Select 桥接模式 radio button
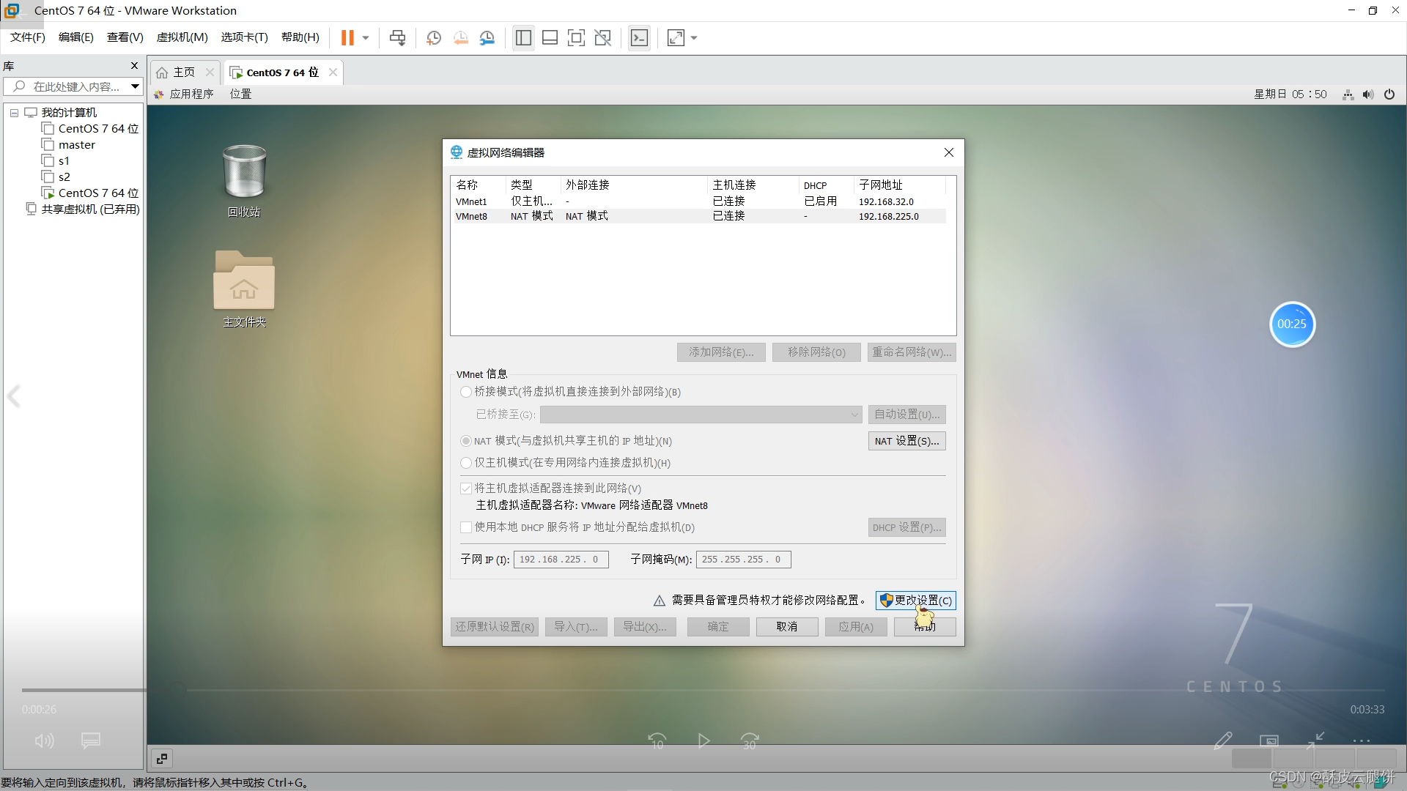This screenshot has width=1407, height=791. pyautogui.click(x=466, y=392)
